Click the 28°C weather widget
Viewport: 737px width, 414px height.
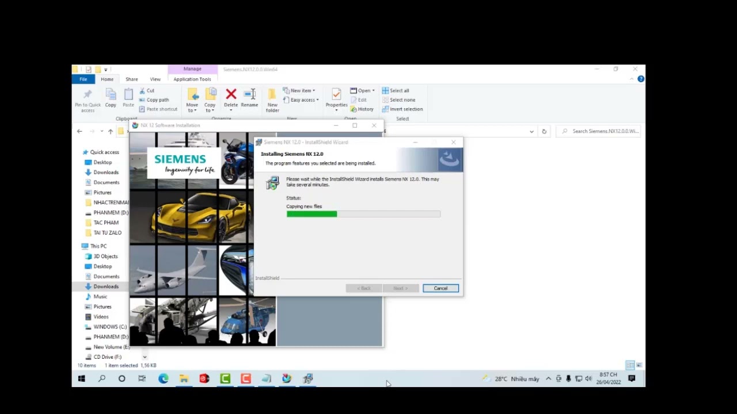click(512, 379)
